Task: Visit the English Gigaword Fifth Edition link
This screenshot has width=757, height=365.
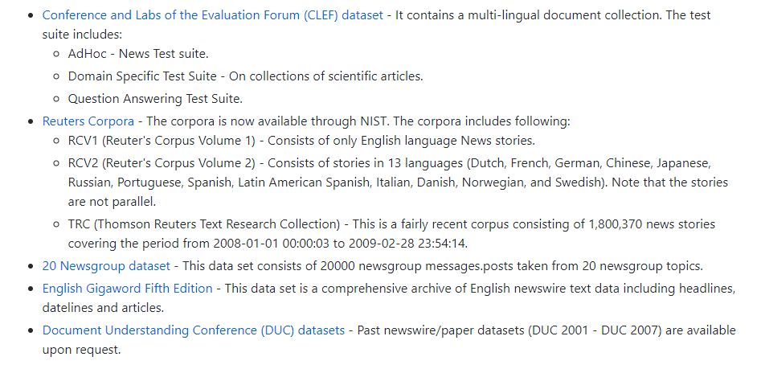Action: click(128, 289)
